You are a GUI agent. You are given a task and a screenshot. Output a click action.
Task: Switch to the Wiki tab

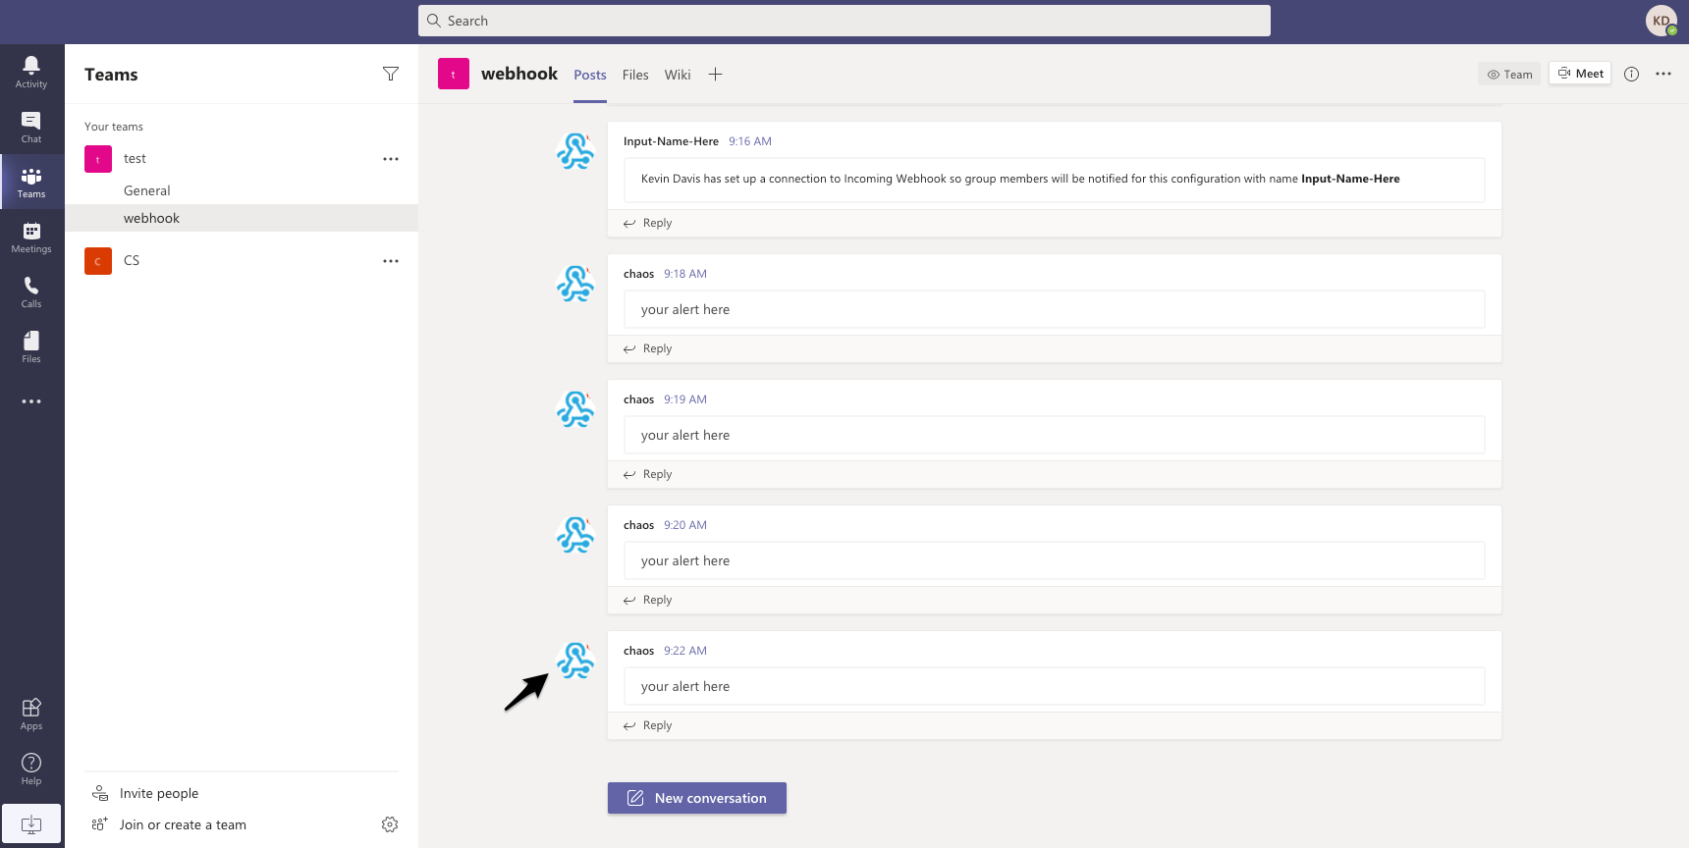(678, 75)
